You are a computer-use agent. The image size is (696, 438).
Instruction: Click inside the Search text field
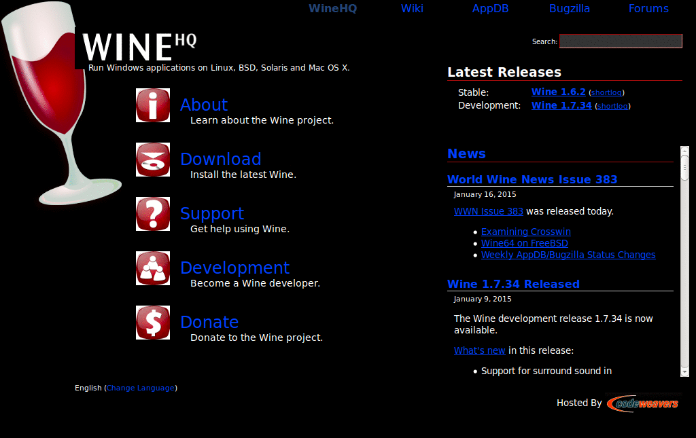pos(620,41)
